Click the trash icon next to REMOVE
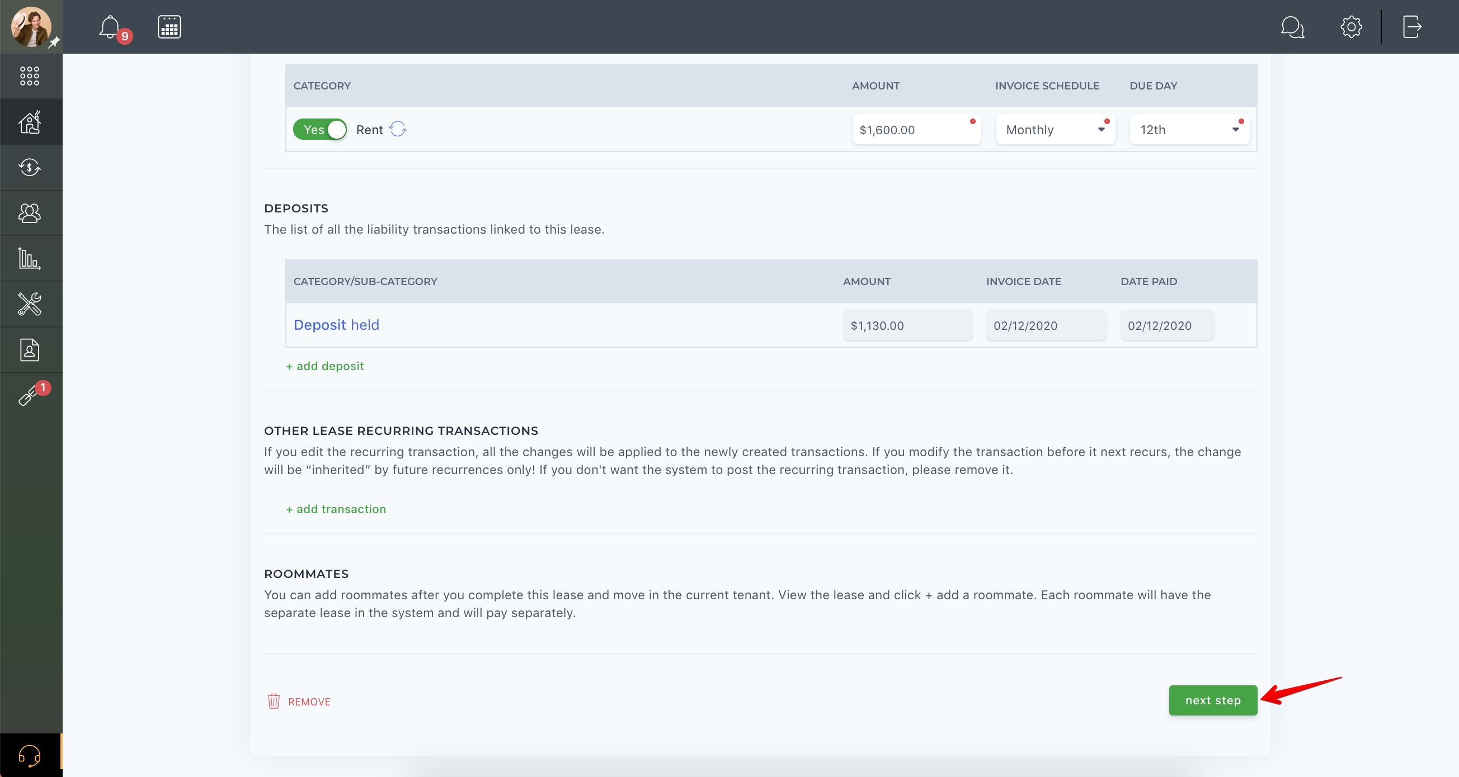Viewport: 1459px width, 777px height. (274, 701)
